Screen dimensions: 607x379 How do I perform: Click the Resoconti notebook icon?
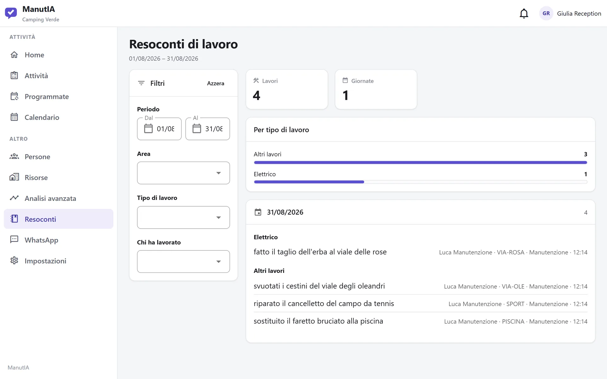click(14, 219)
